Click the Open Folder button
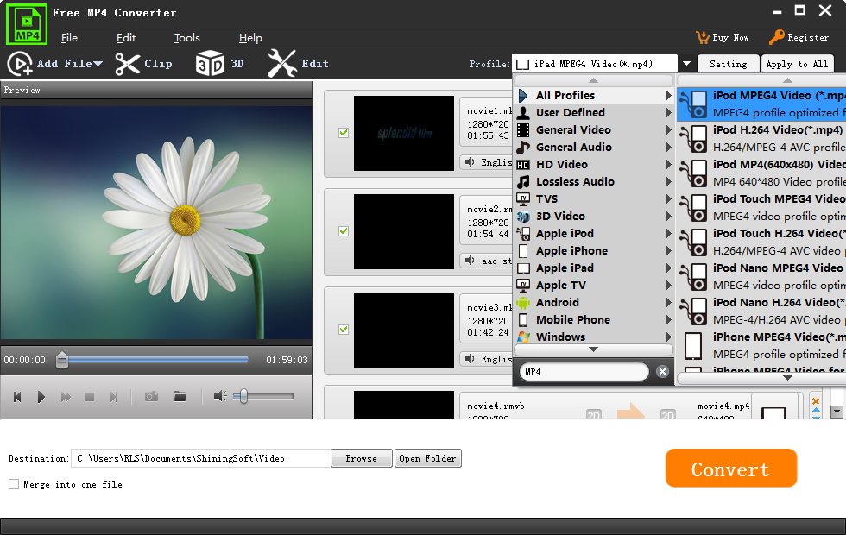846x535 pixels. [x=428, y=458]
